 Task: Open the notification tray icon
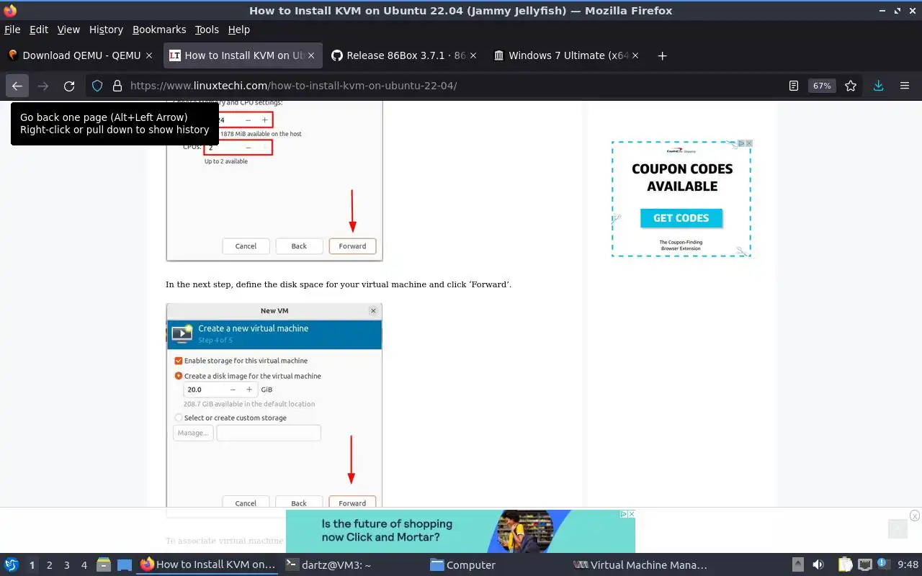[883, 564]
